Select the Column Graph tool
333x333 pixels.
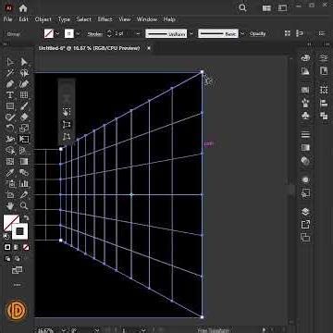tap(24, 183)
